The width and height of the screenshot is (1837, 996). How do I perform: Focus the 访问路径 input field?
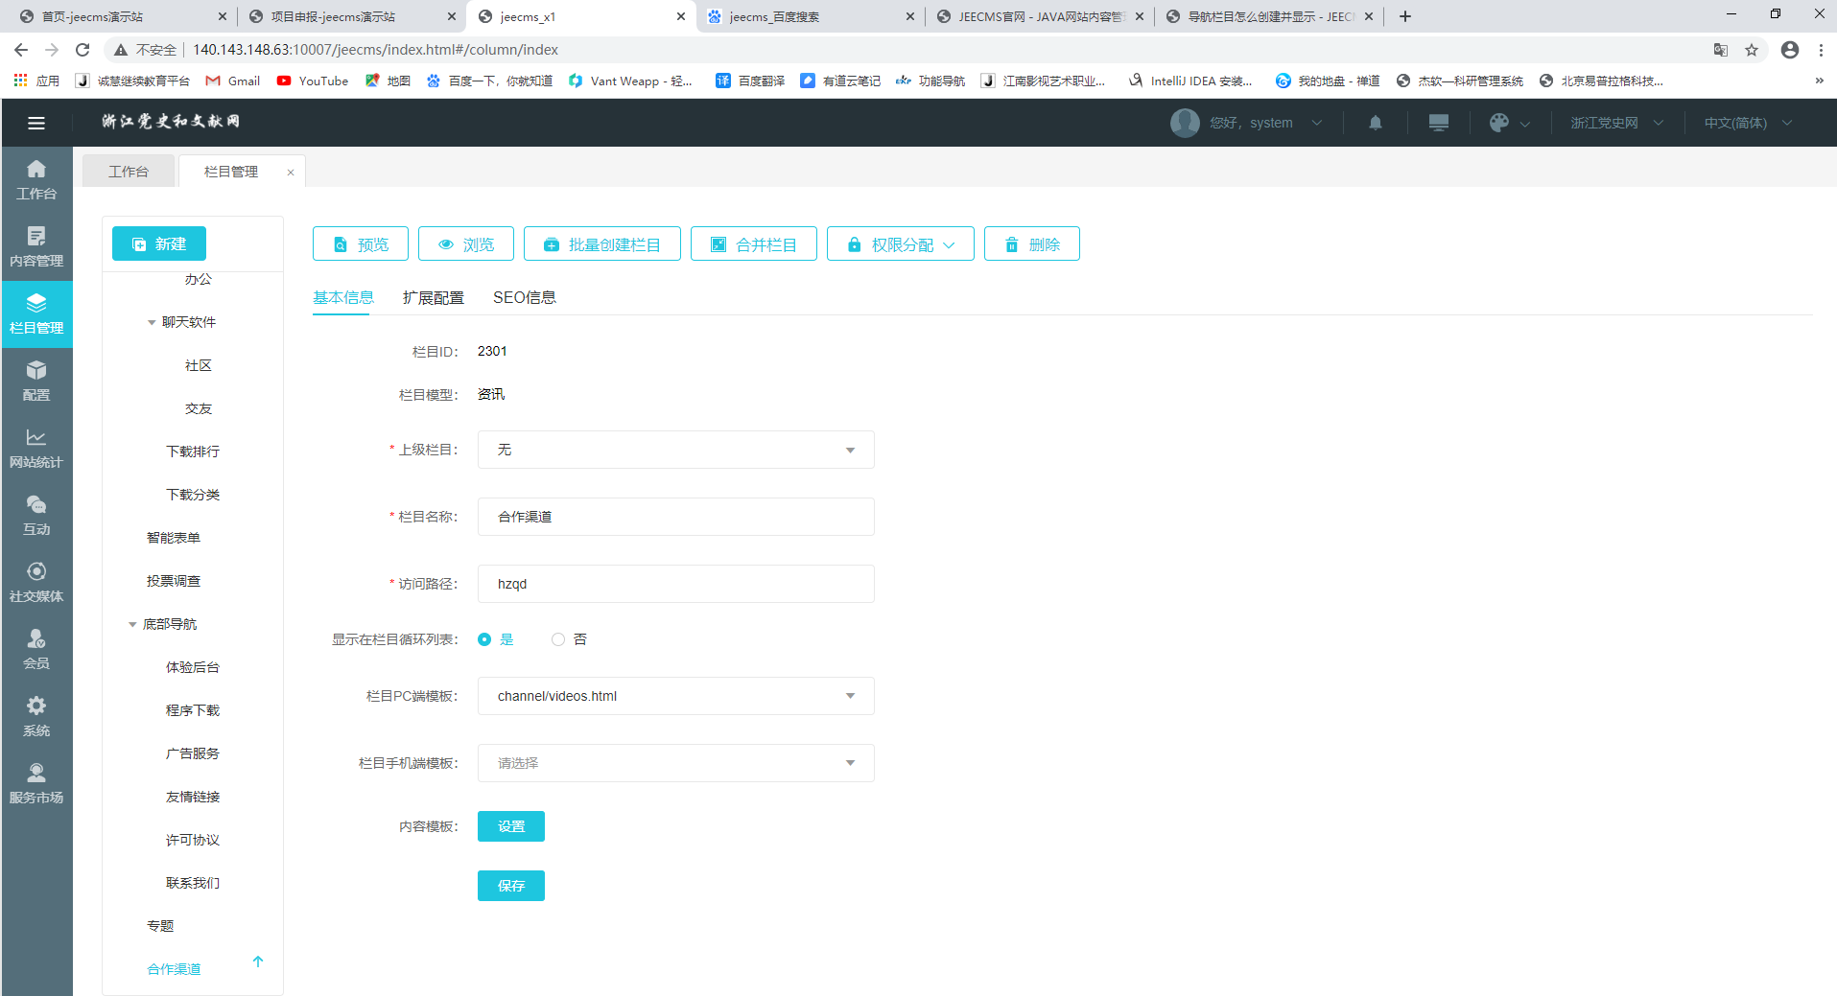[675, 584]
